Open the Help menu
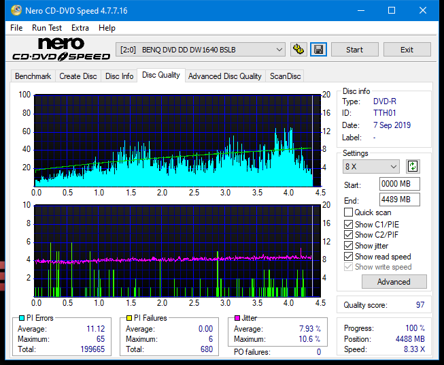The height and width of the screenshot is (365, 444). pyautogui.click(x=107, y=28)
